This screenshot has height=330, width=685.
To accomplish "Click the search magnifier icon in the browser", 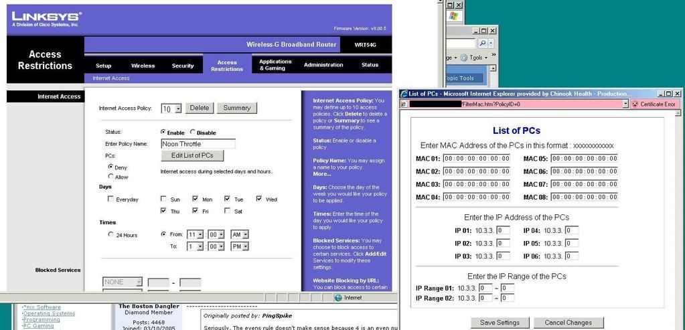I will [483, 43].
